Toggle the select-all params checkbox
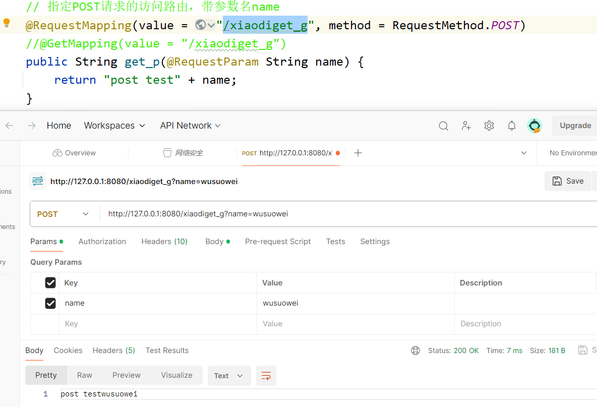597x407 pixels. 50,282
